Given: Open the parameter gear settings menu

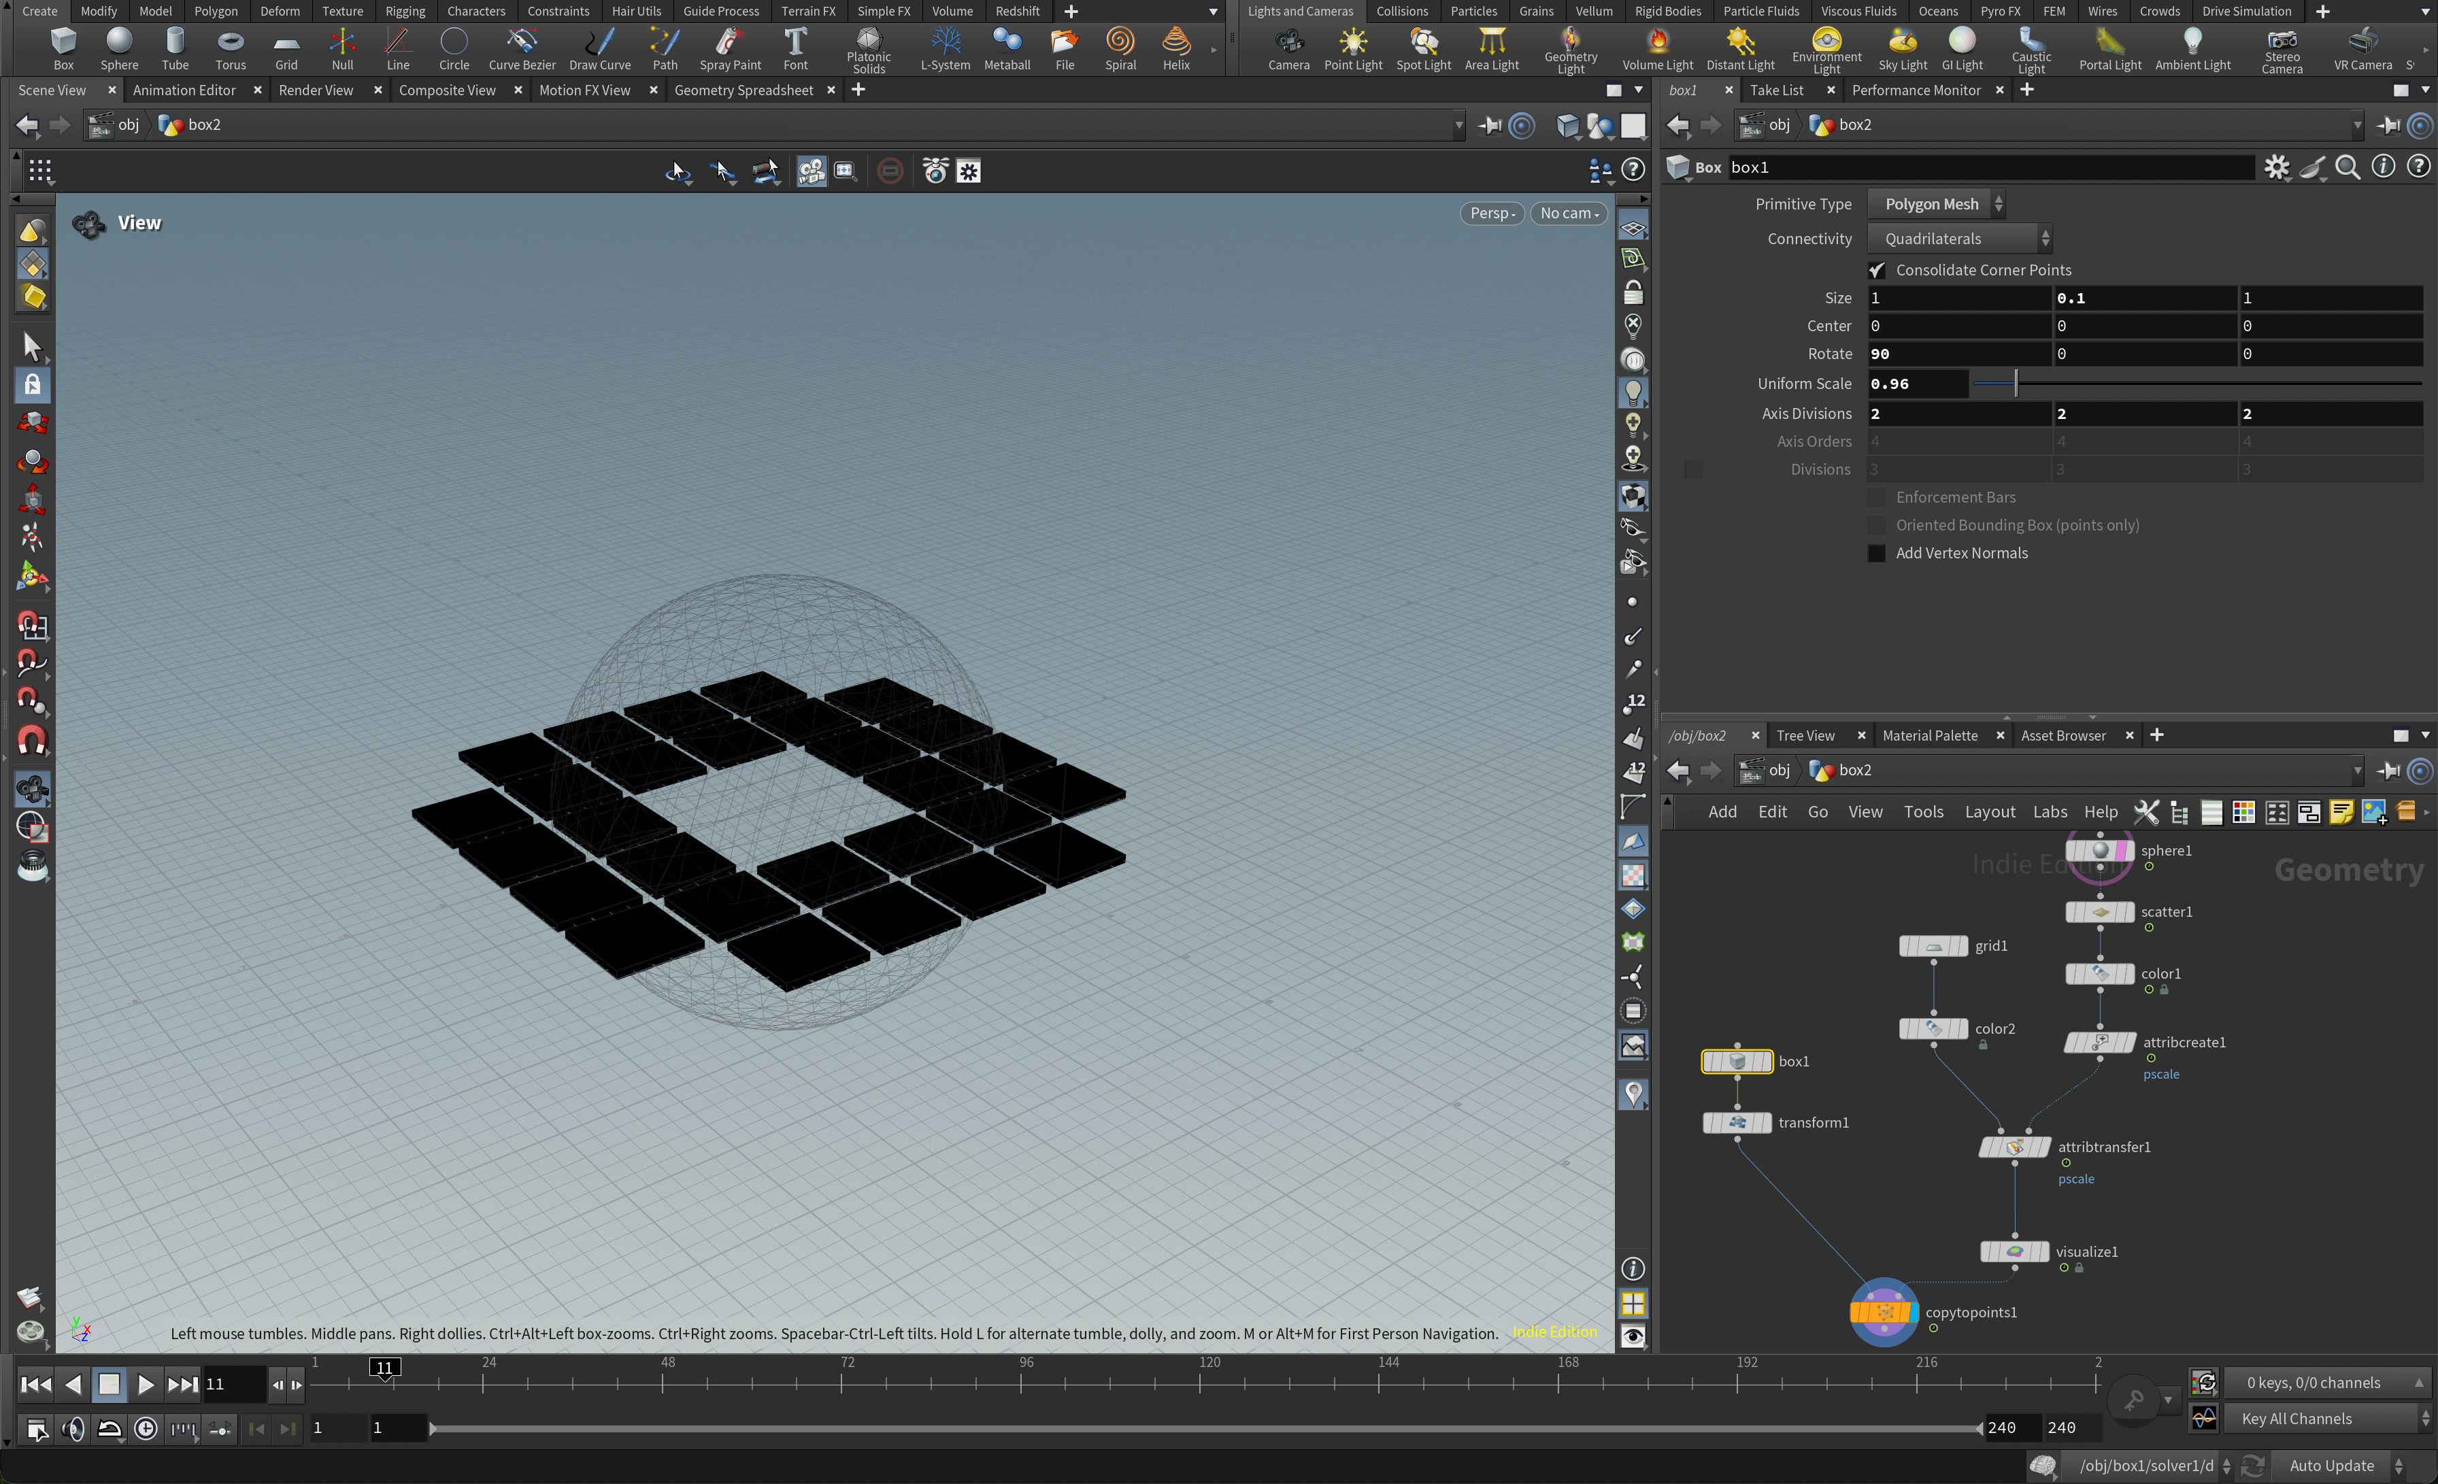Looking at the screenshot, I should (2275, 167).
